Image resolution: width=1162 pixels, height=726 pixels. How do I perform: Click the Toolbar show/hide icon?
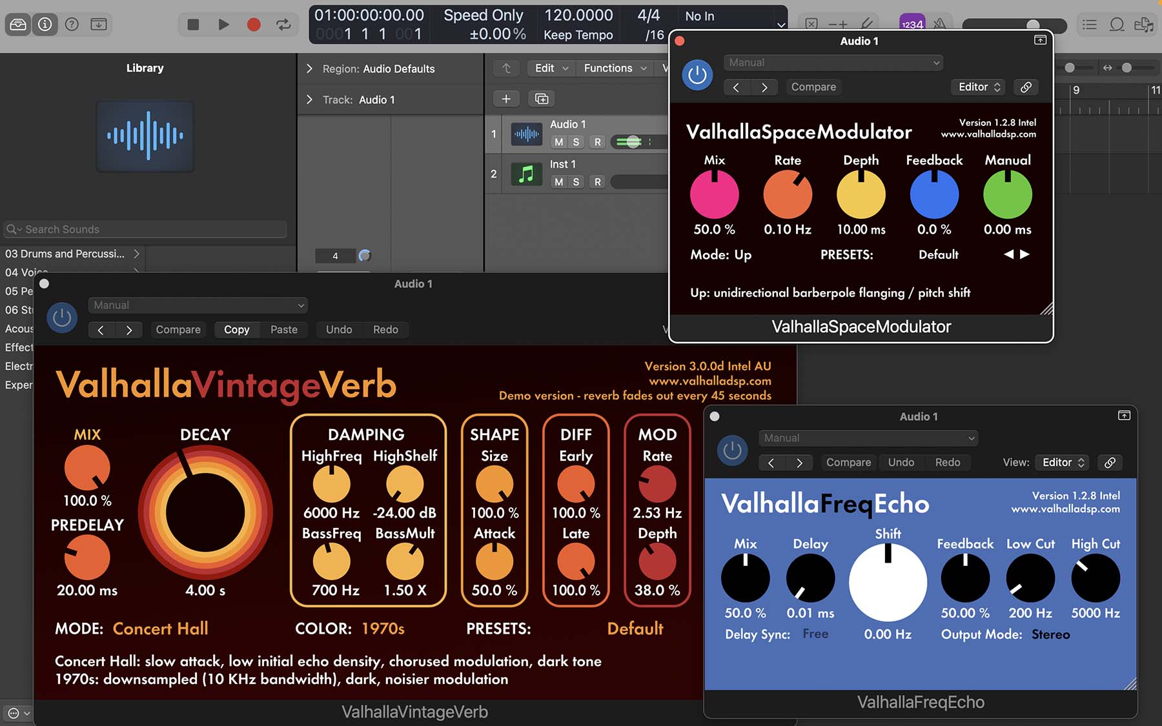(x=99, y=25)
